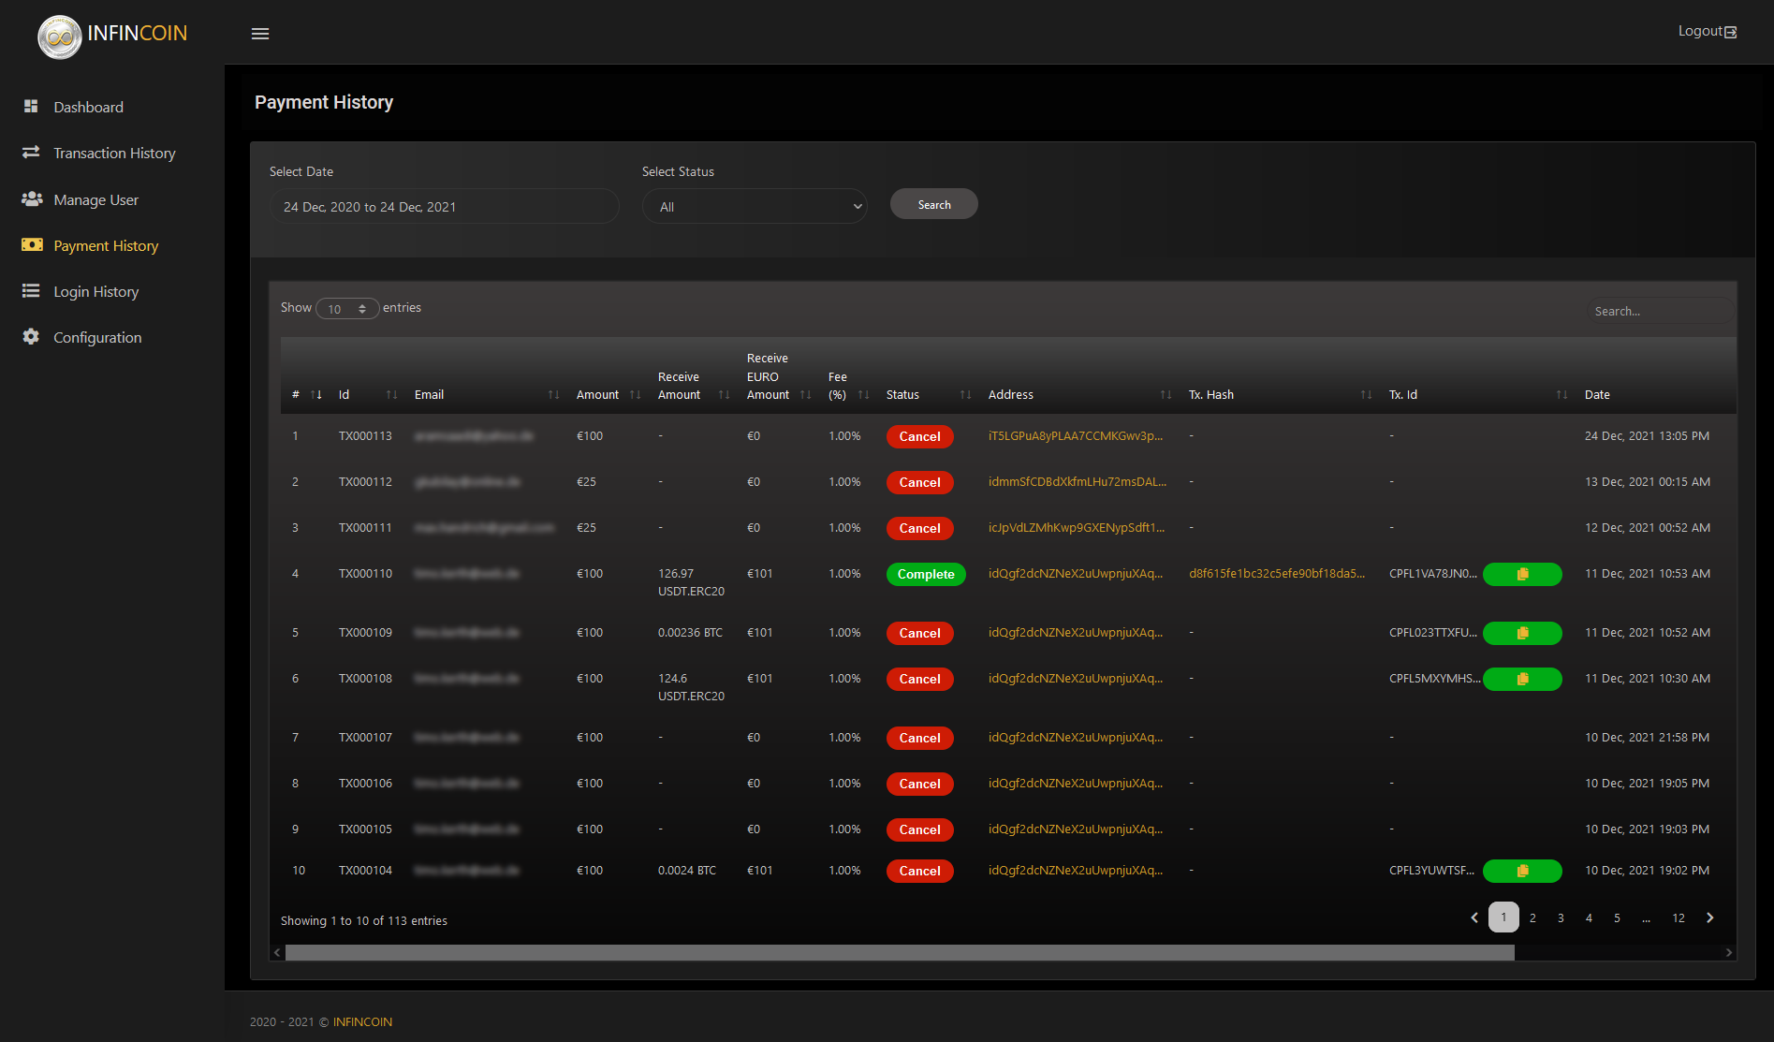Open Transaction History in sidebar

[114, 154]
